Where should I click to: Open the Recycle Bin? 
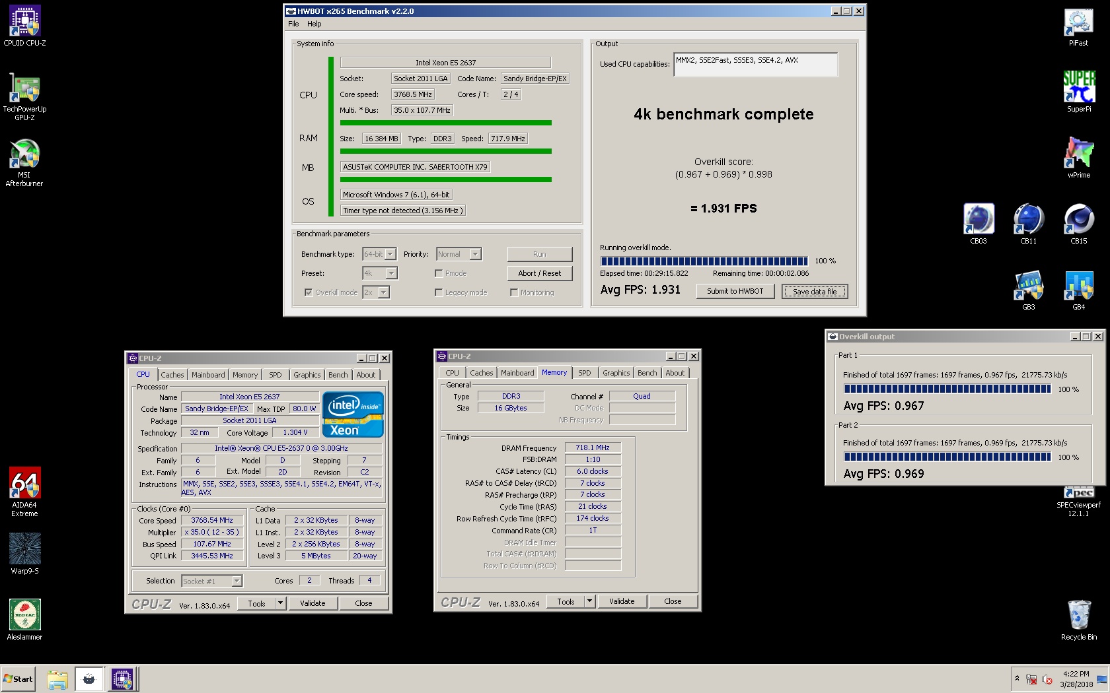[x=1078, y=619]
